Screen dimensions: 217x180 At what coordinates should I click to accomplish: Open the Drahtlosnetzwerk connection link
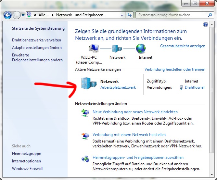pos(195,87)
